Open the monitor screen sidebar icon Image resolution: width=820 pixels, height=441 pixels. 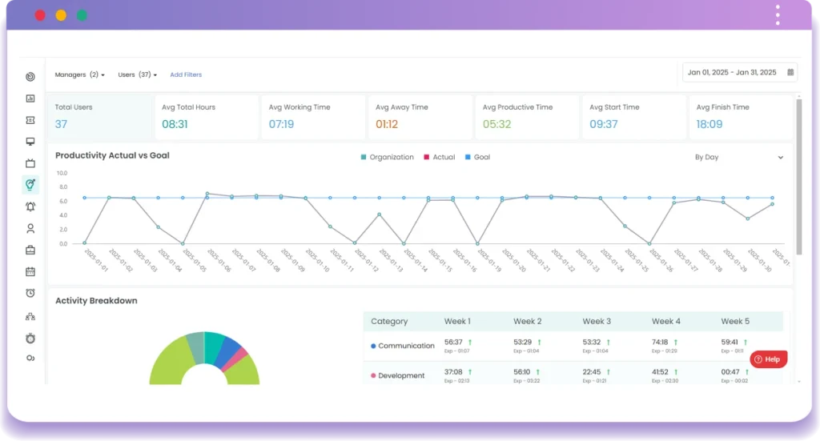click(x=30, y=142)
